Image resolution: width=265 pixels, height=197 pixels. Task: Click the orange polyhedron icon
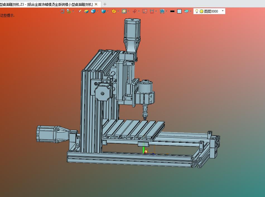[114, 11]
